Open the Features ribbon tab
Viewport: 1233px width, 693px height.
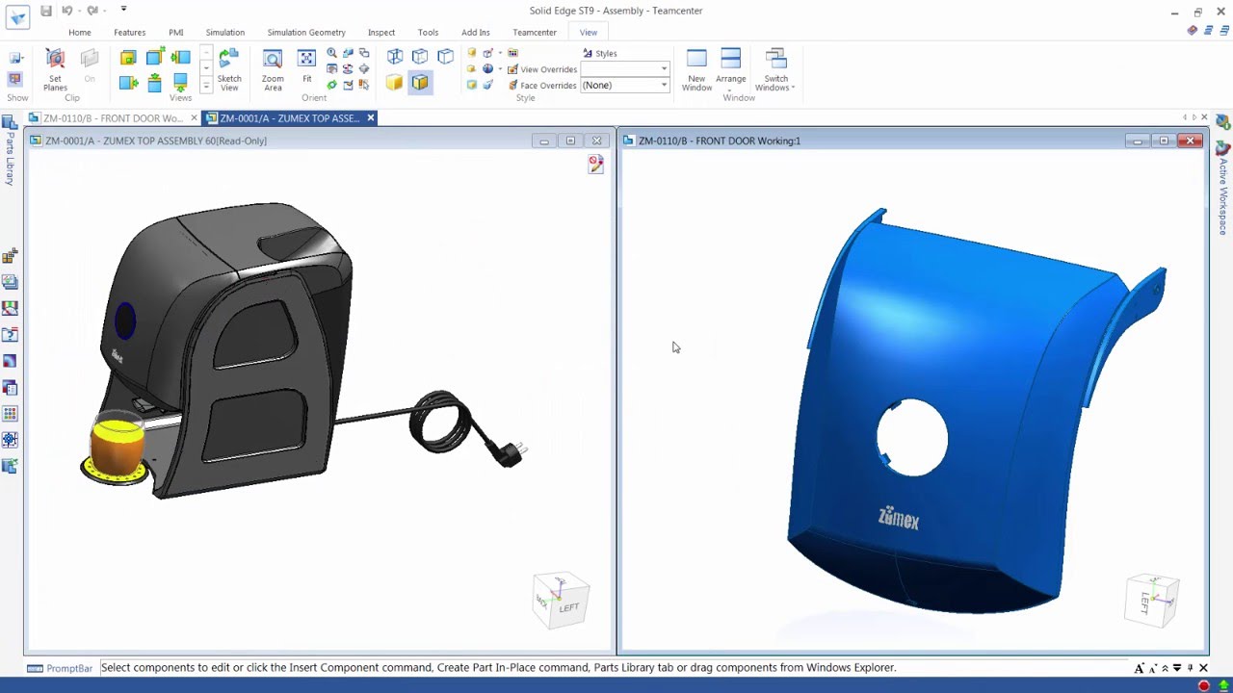[130, 33]
